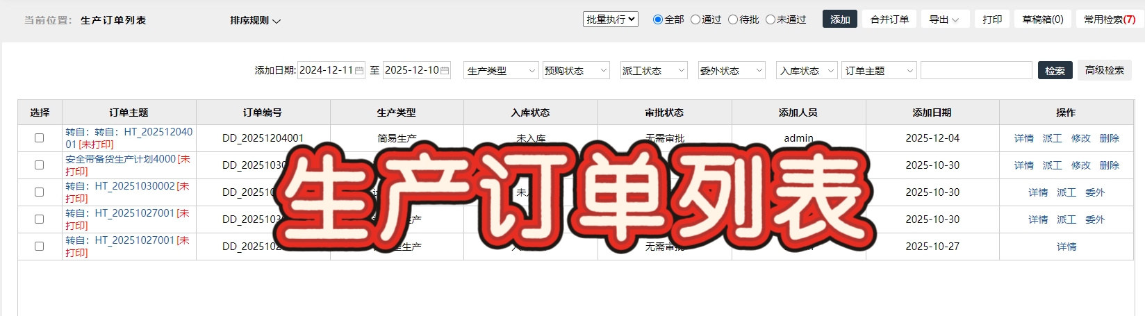Click 详情 for the 2025-10-27 order

tap(1066, 247)
